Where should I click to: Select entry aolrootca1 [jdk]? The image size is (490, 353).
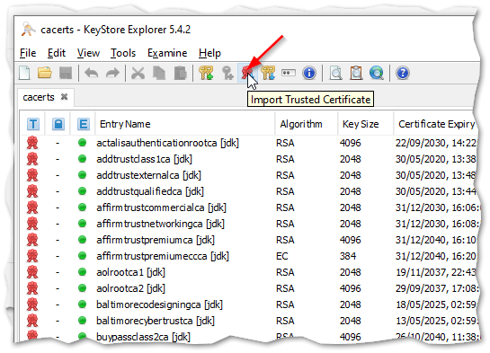coord(130,272)
